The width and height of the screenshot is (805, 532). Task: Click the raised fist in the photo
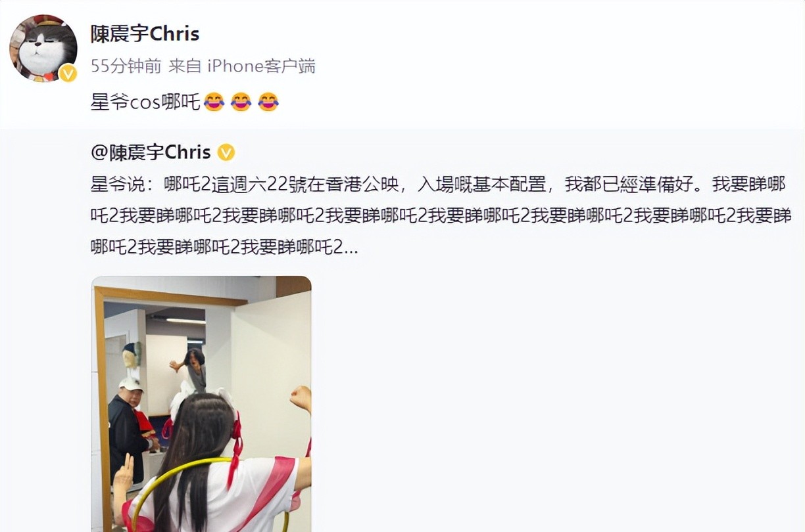pyautogui.click(x=301, y=397)
